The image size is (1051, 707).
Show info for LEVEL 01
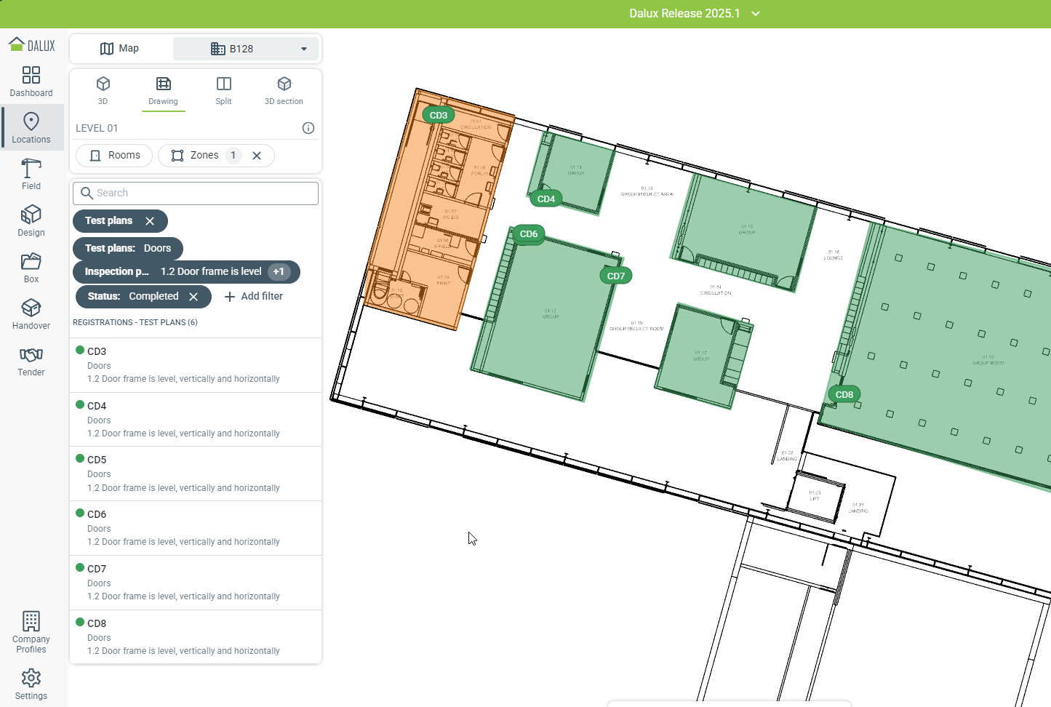pos(308,128)
